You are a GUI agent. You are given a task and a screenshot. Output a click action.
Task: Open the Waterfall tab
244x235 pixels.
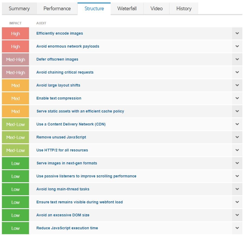point(127,9)
